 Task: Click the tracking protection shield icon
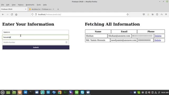(x=32, y=14)
